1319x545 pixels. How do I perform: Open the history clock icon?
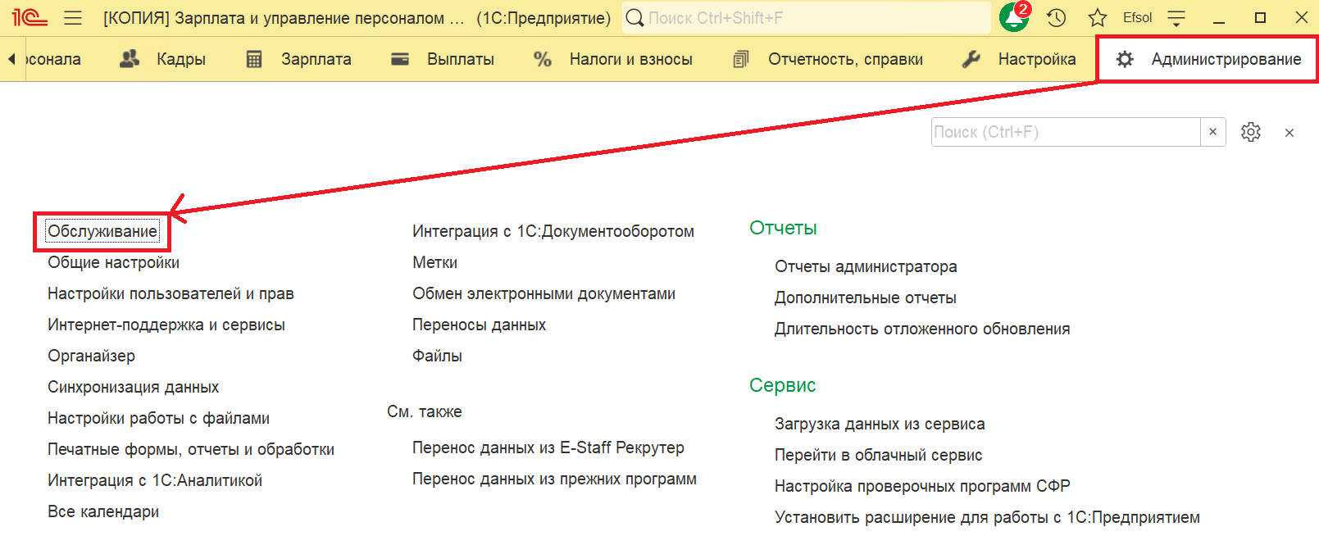[x=1057, y=17]
